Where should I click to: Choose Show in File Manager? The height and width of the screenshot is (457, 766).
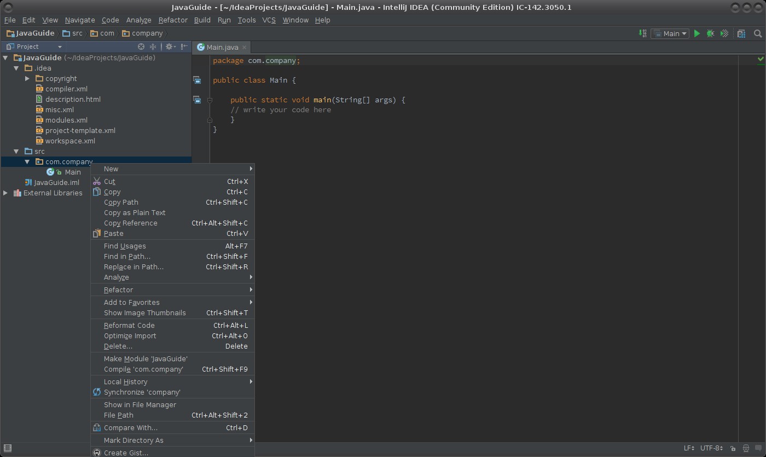pyautogui.click(x=172, y=404)
